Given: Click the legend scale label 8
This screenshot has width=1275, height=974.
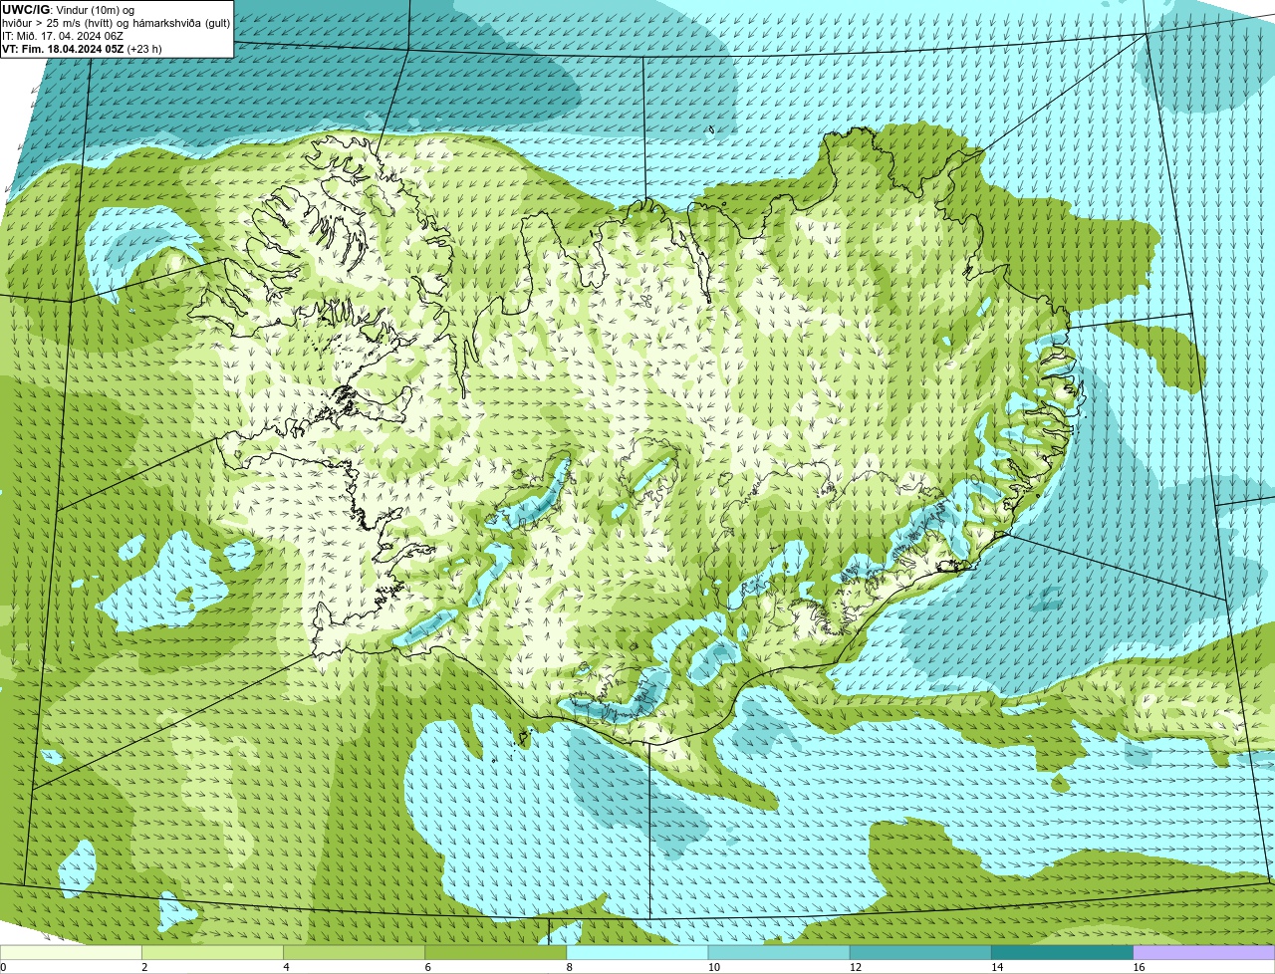Looking at the screenshot, I should click(570, 967).
